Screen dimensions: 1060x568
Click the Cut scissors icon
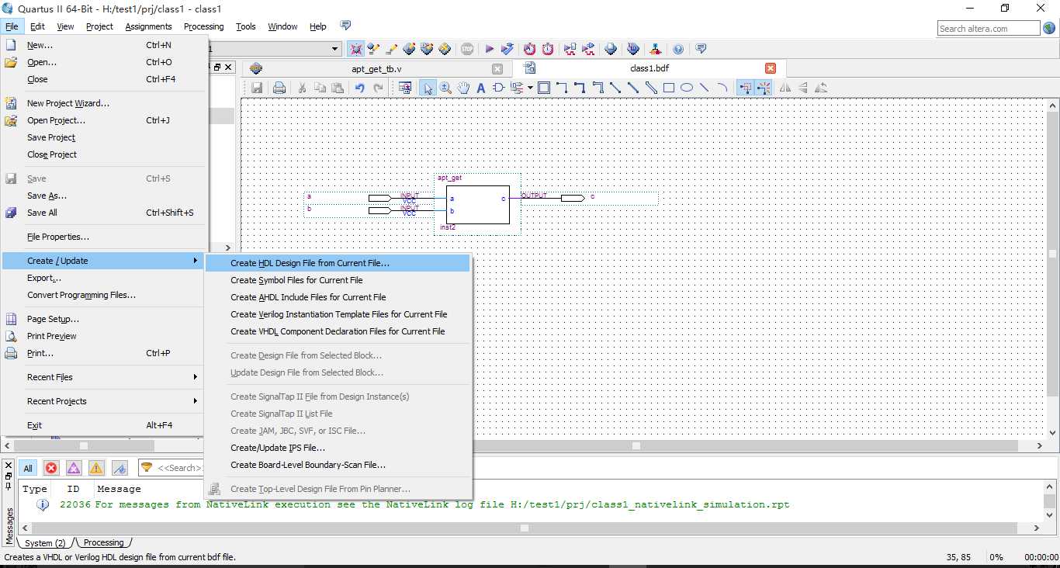point(302,88)
